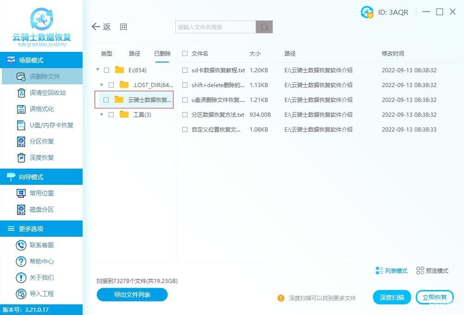The height and width of the screenshot is (315, 464).
Task: Click the magnifier search icon
Action: click(264, 27)
